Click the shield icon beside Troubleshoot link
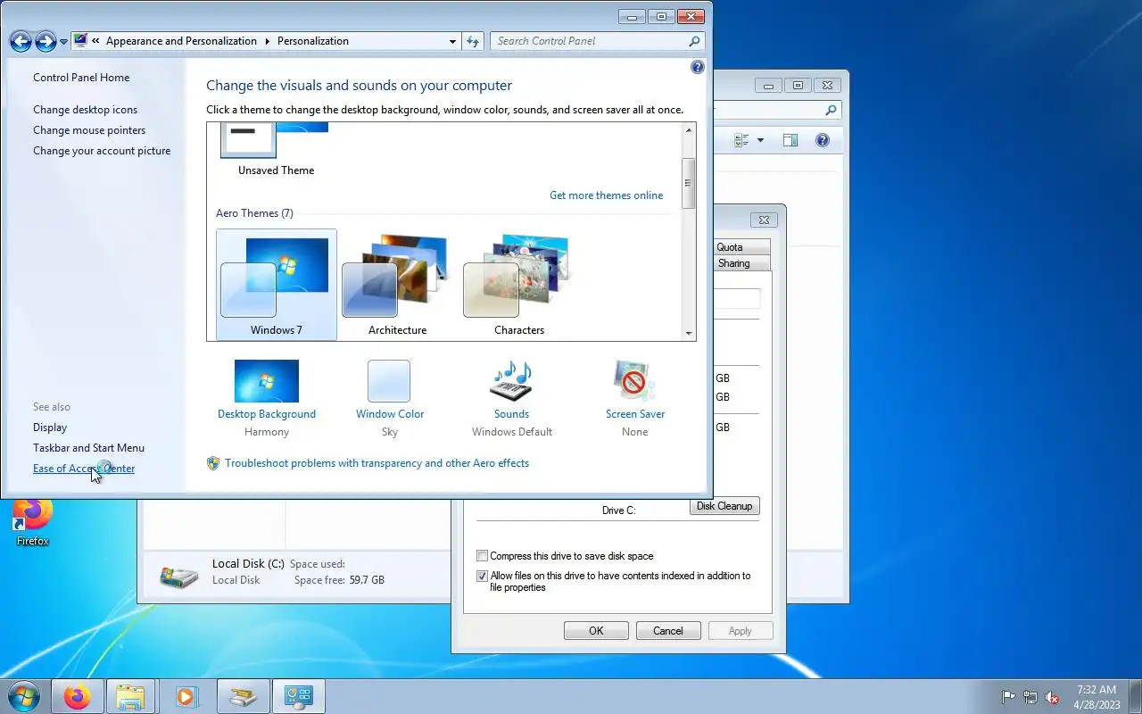 click(x=213, y=463)
